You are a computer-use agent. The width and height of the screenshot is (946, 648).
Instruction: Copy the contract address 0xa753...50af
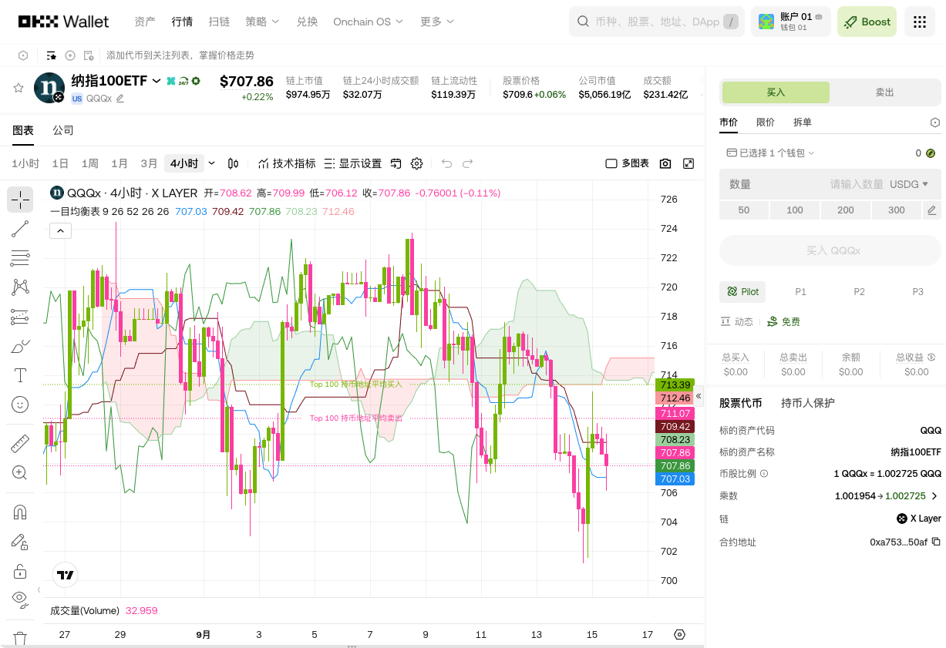tap(936, 542)
